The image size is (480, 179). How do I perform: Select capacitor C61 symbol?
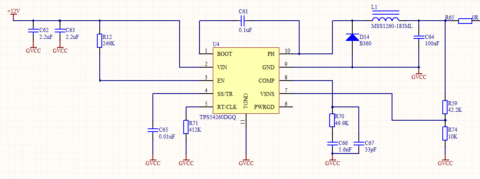click(x=242, y=21)
